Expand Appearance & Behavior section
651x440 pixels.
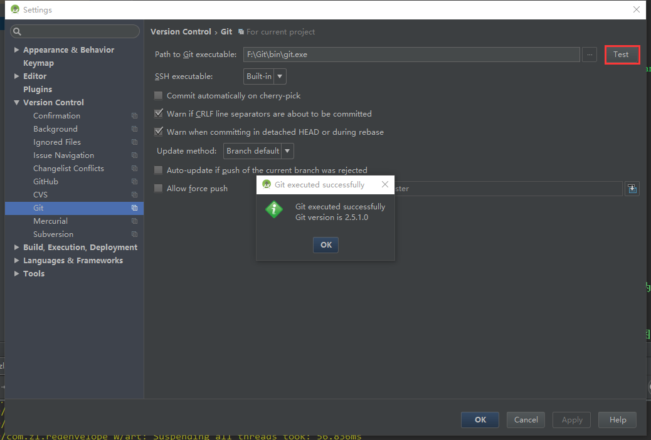click(16, 50)
